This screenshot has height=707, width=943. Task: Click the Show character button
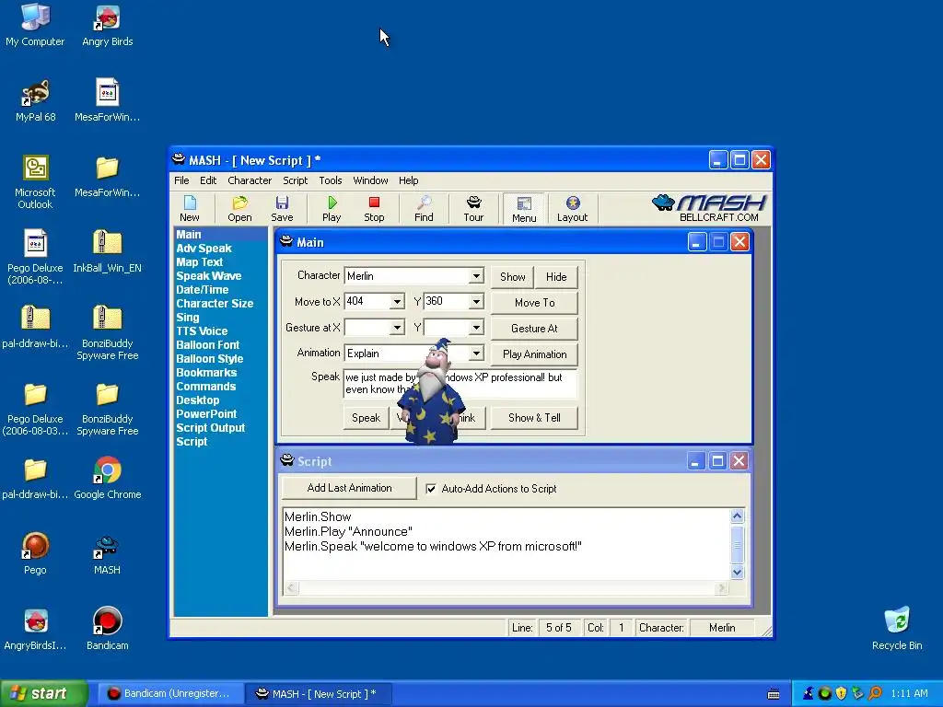pyautogui.click(x=512, y=276)
